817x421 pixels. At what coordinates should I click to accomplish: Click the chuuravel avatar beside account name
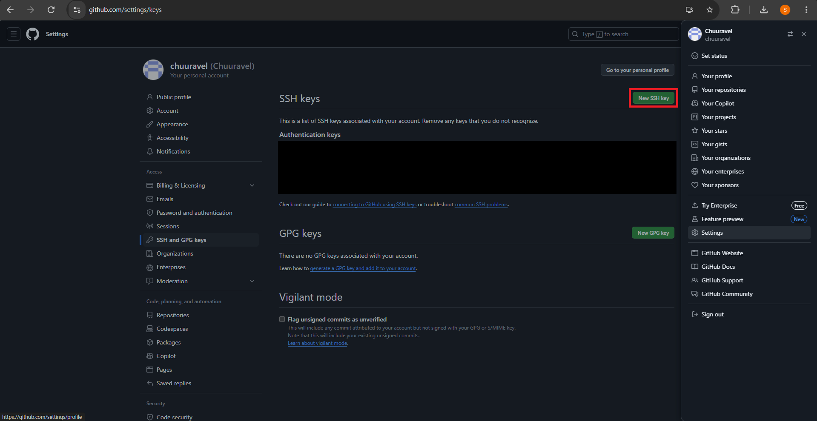(153, 70)
